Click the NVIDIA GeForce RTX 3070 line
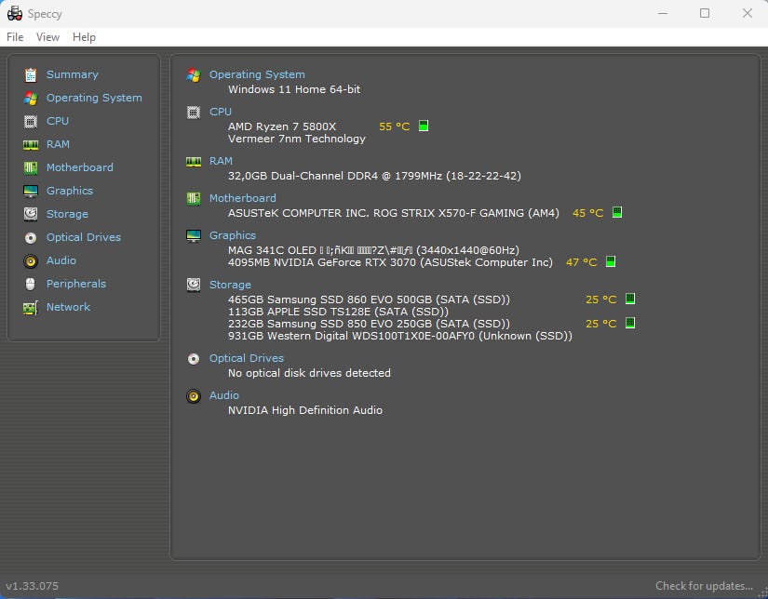This screenshot has height=599, width=768. point(390,262)
